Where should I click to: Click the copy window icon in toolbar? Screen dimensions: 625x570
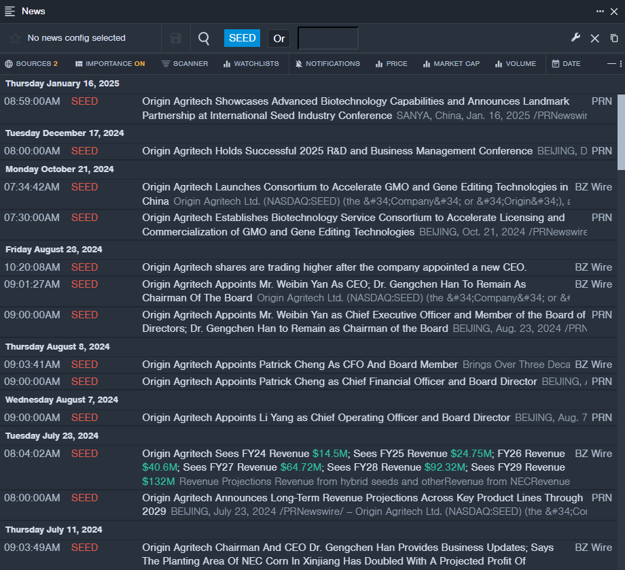(614, 38)
